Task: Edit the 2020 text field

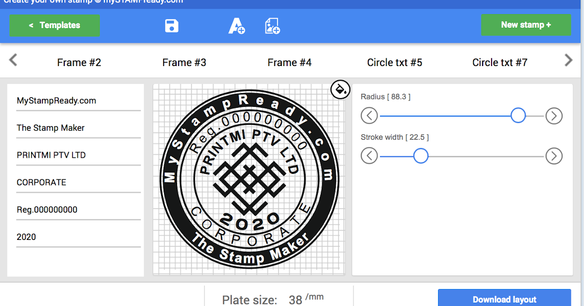Action: tap(78, 237)
